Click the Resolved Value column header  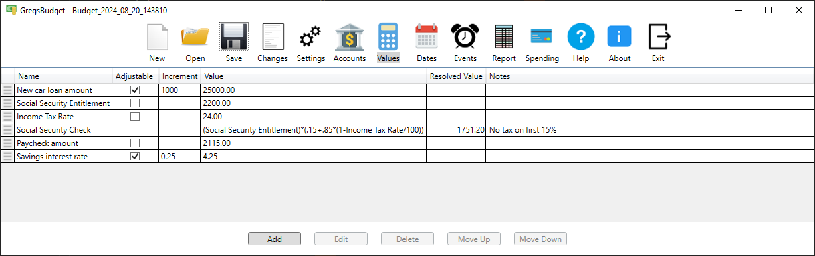pyautogui.click(x=456, y=76)
